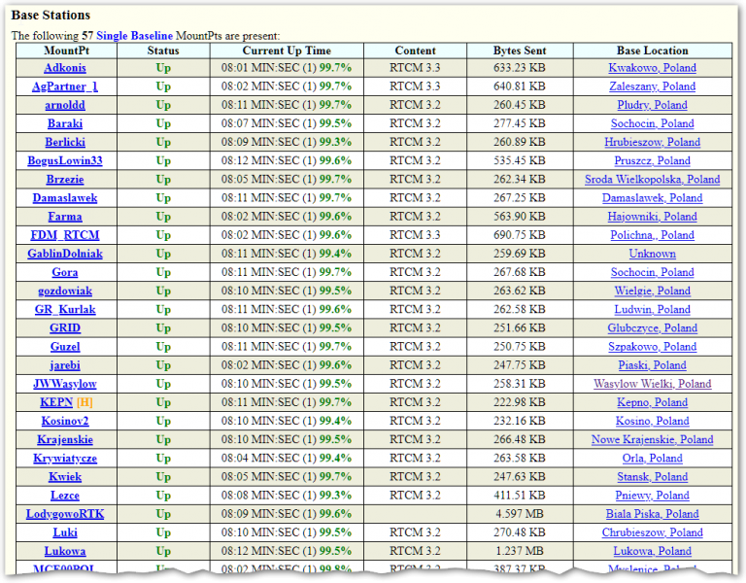Open the Adkonis mount point link

point(65,68)
